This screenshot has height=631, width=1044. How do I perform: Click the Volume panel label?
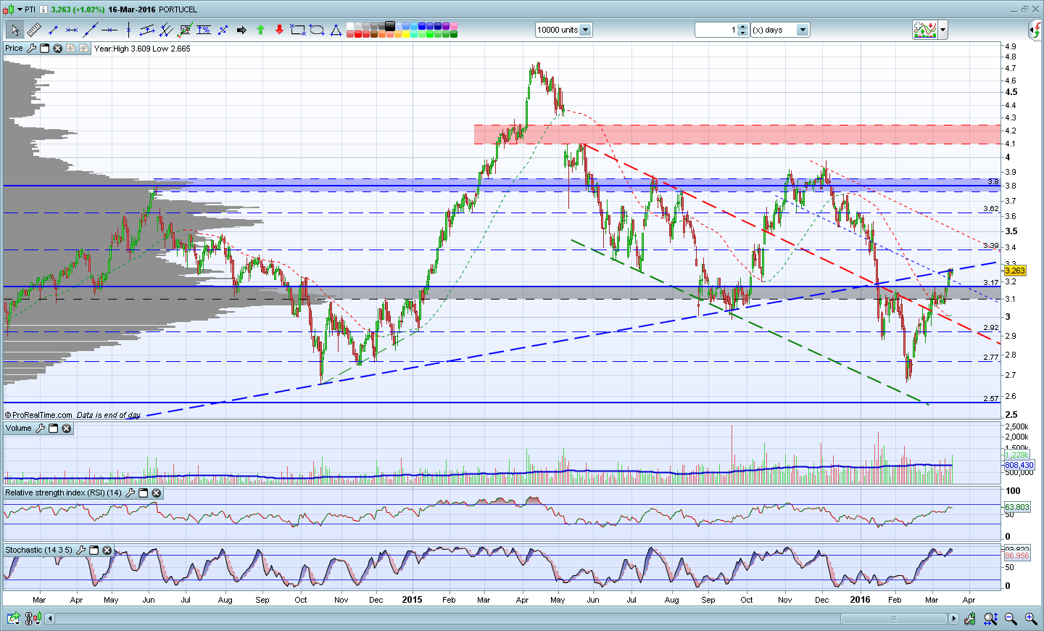[19, 429]
